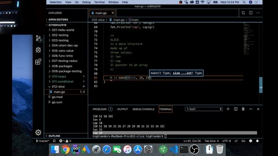
Task: Open Launchpad rocket in the dock
Action: pos(96,149)
